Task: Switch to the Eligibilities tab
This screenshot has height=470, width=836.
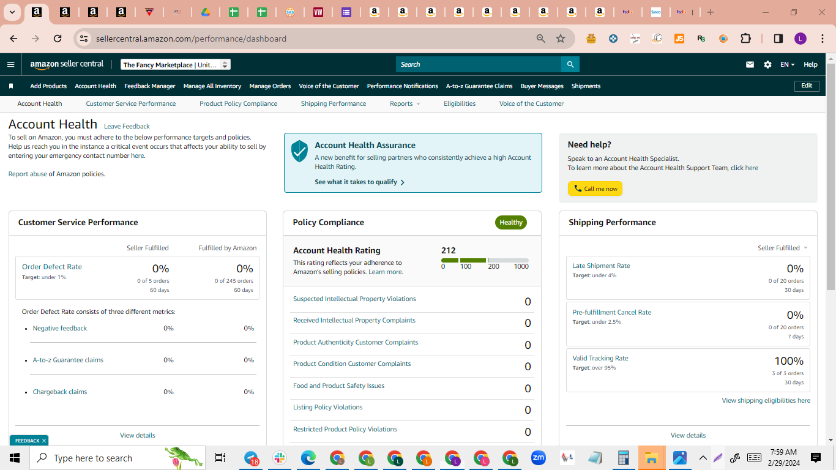Action: (460, 104)
